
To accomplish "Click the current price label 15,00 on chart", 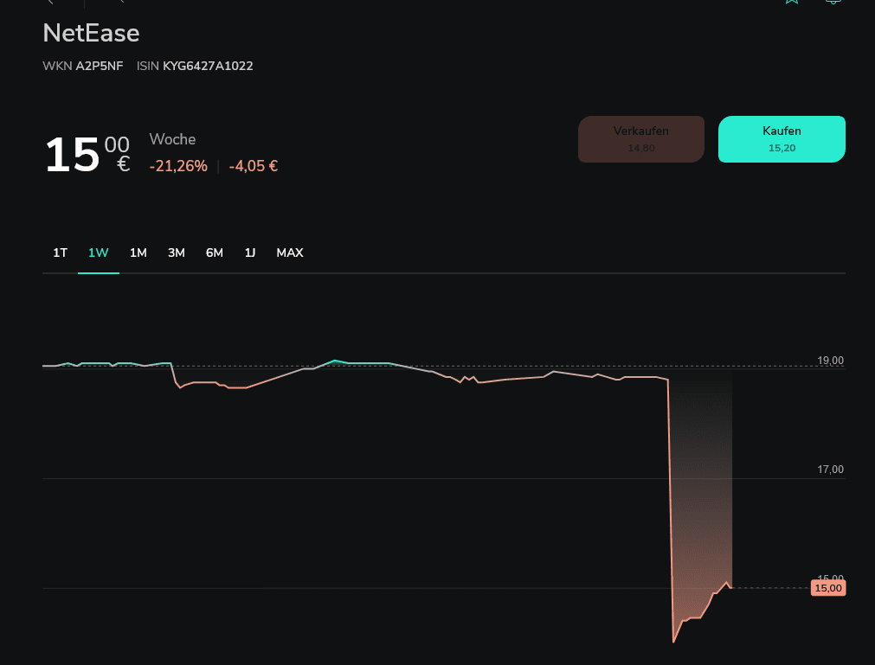I will [828, 588].
